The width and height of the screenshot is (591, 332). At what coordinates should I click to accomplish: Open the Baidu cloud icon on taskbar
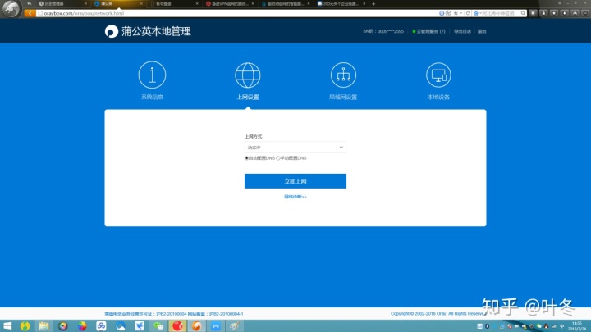click(x=101, y=326)
